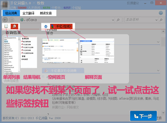Image resolution: width=167 pixels, height=123 pixels.
Task: Click the space homepage preview thumbnail
Action: (60, 51)
